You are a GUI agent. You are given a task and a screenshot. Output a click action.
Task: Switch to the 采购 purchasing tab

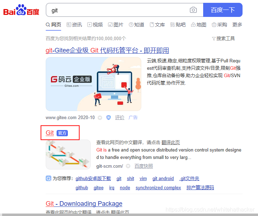pyautogui.click(x=219, y=25)
